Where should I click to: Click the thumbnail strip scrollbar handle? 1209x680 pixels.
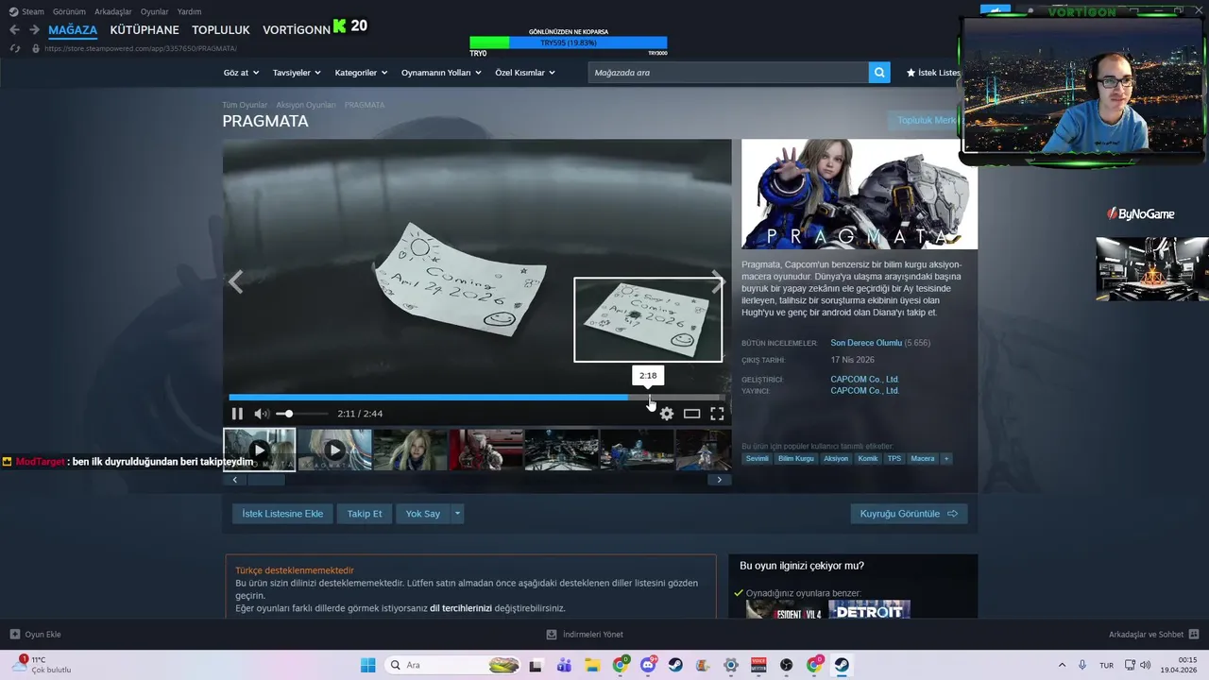coord(266,480)
